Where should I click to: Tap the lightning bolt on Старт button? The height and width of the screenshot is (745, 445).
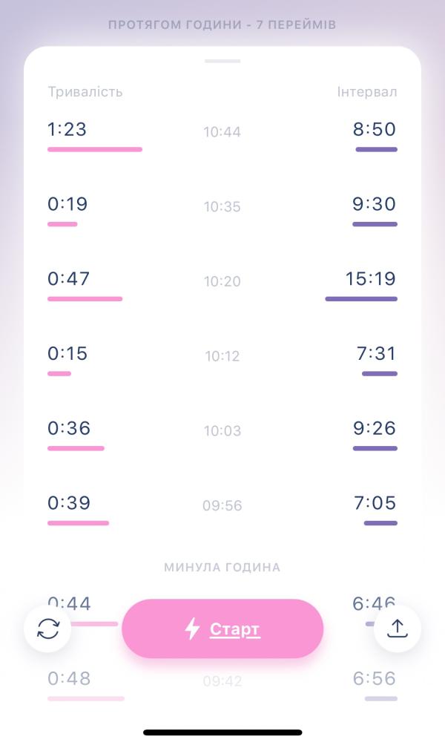coord(192,629)
